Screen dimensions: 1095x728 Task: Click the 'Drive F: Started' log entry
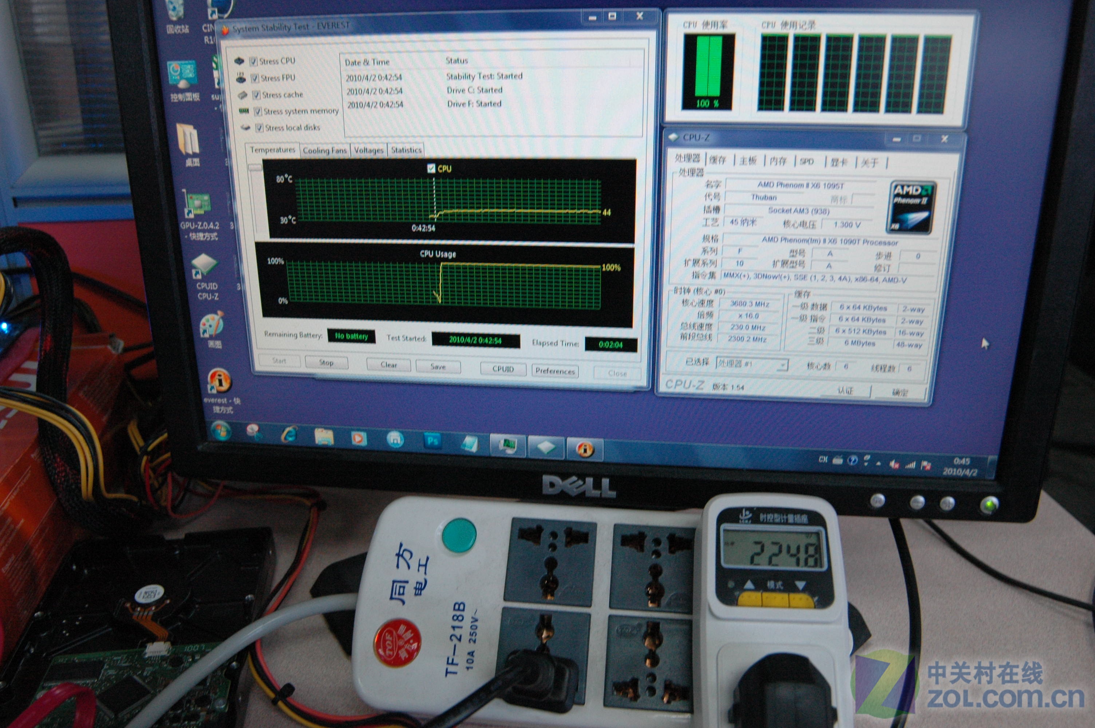pyautogui.click(x=474, y=104)
